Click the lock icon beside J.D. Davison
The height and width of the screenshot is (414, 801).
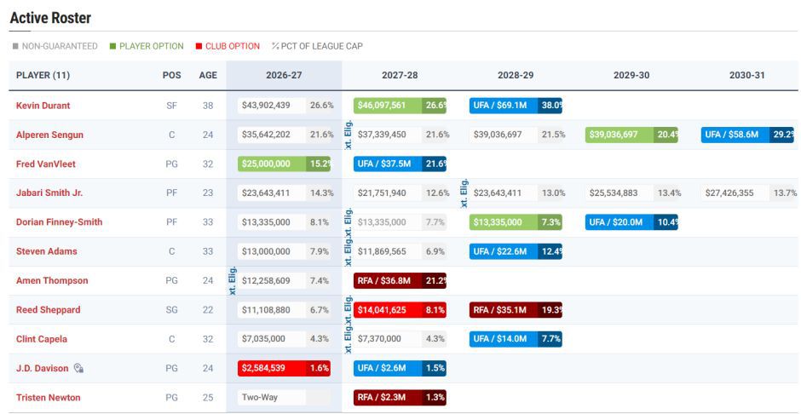(78, 368)
